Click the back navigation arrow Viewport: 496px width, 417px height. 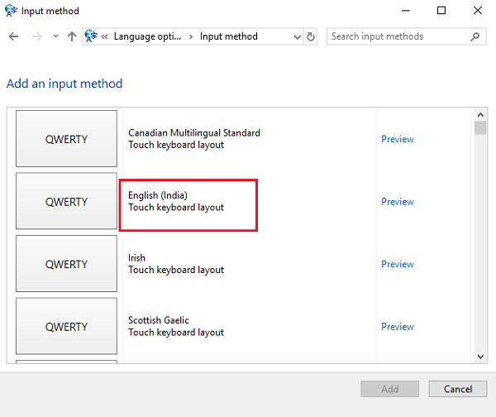(x=13, y=36)
